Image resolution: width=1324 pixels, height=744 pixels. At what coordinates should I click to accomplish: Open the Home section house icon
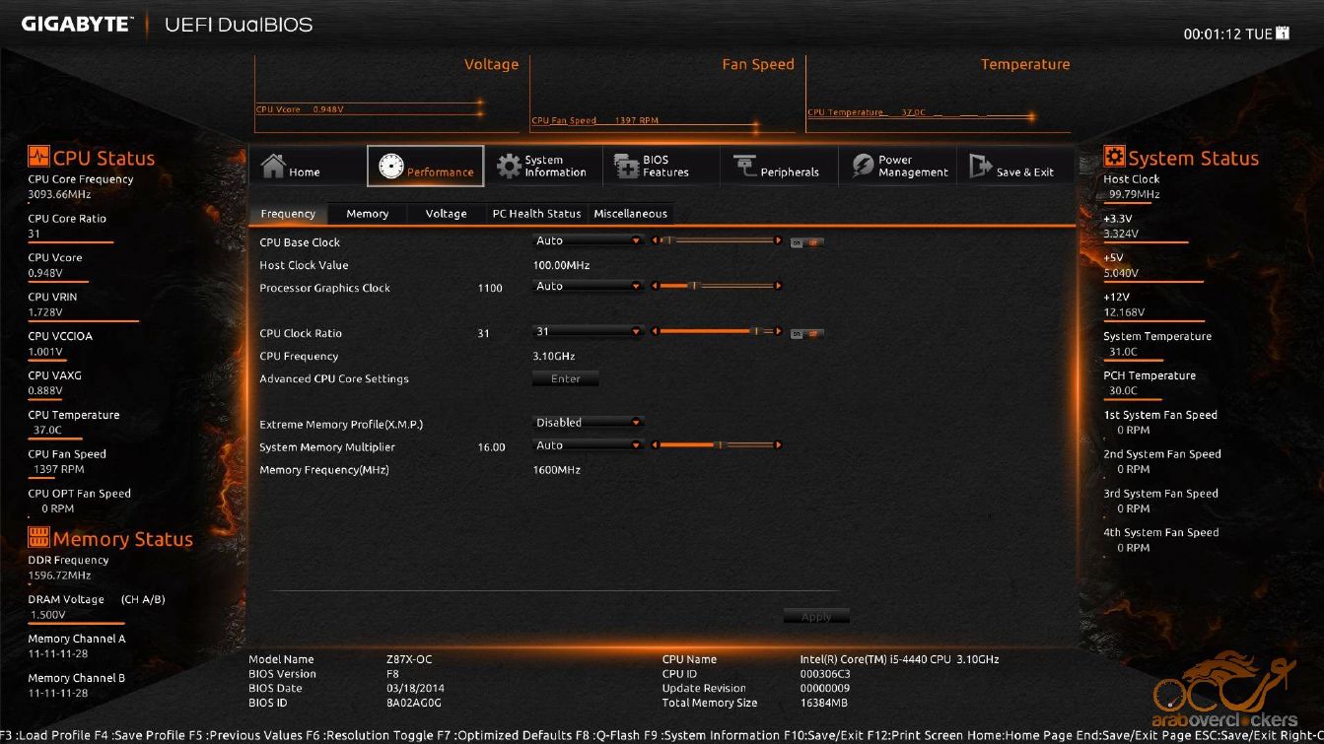click(x=273, y=167)
